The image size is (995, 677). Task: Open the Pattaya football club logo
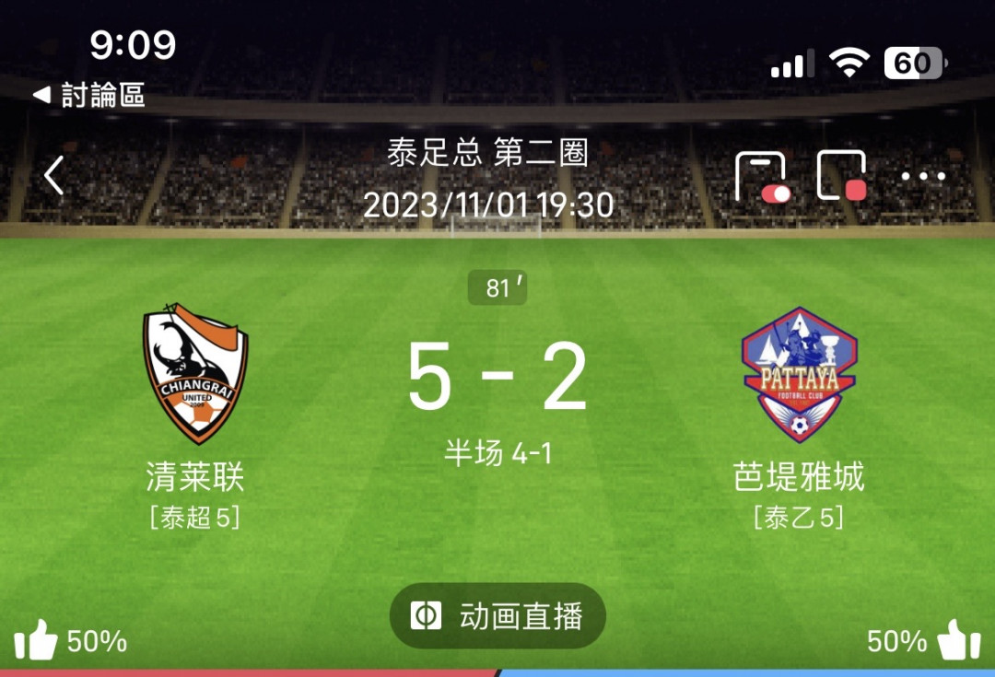tap(800, 374)
